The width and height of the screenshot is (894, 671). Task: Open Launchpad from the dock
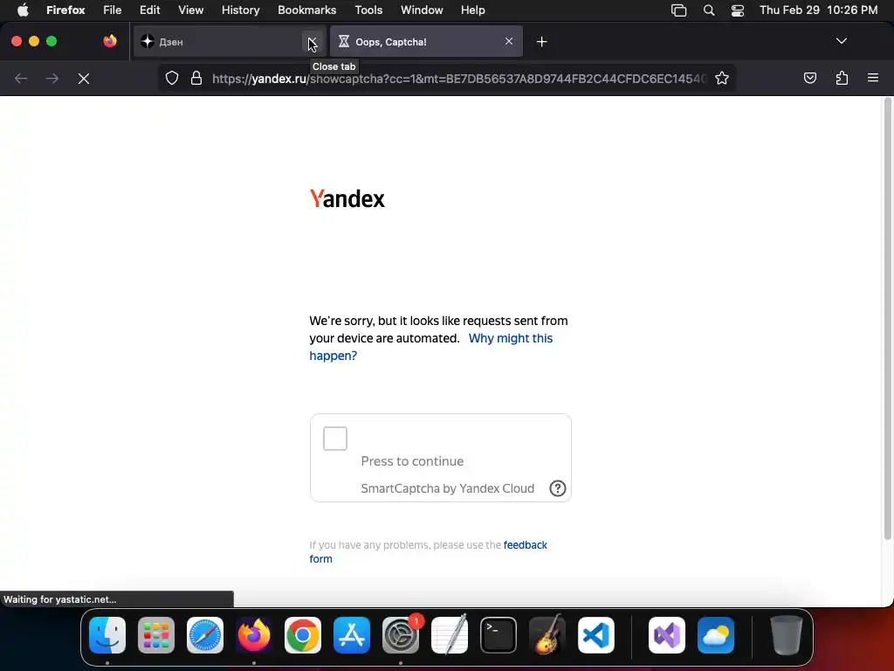(156, 635)
